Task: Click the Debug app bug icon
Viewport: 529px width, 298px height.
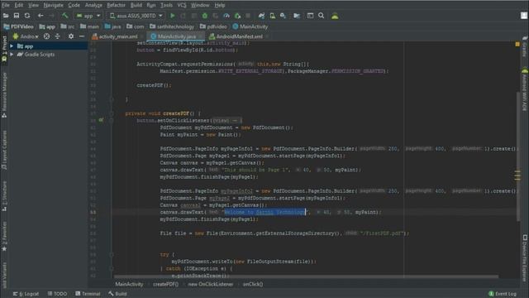Action: pyautogui.click(x=205, y=16)
